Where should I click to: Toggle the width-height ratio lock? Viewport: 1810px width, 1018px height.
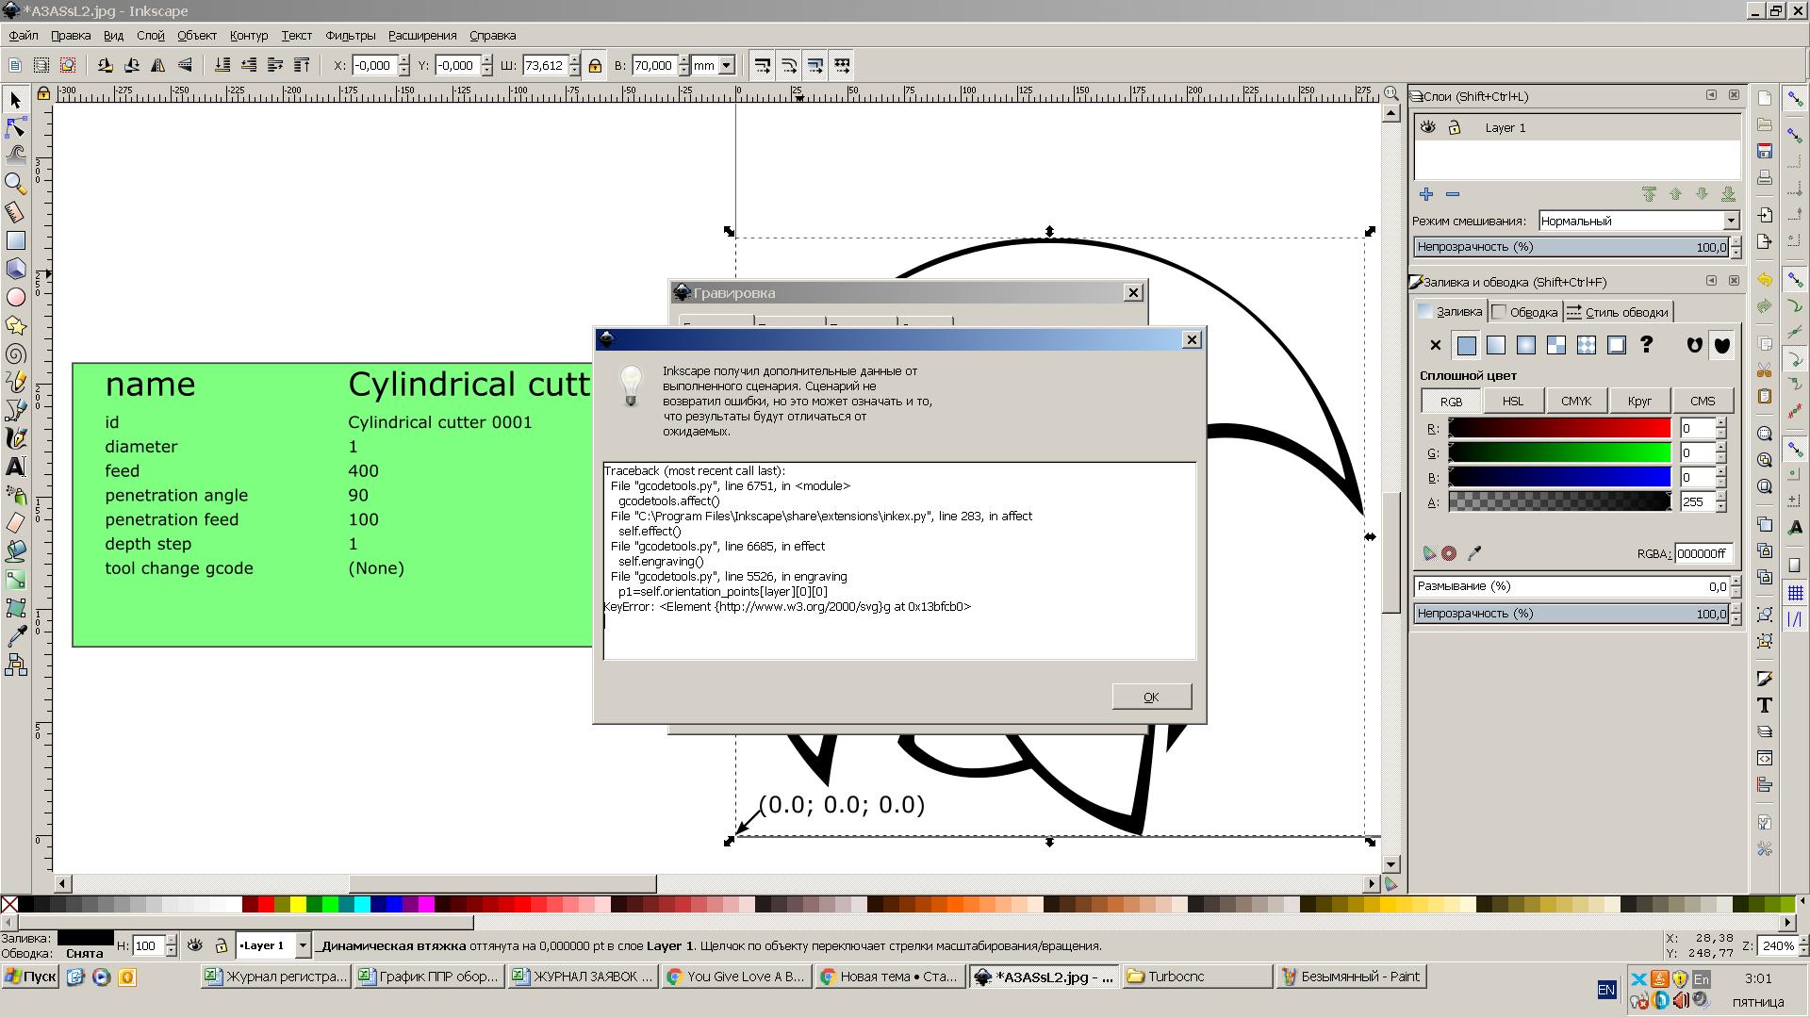(595, 66)
